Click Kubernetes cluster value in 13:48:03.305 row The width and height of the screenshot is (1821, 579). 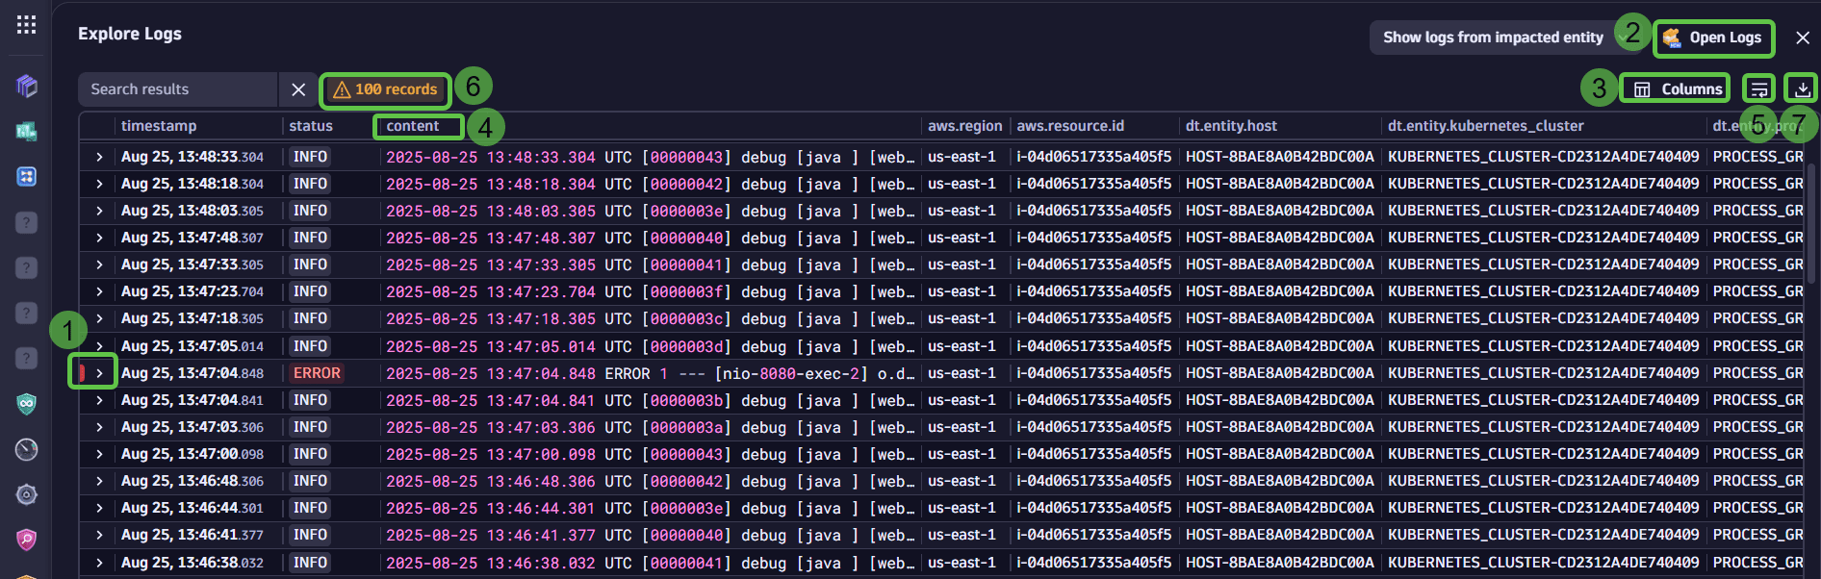[1544, 211]
